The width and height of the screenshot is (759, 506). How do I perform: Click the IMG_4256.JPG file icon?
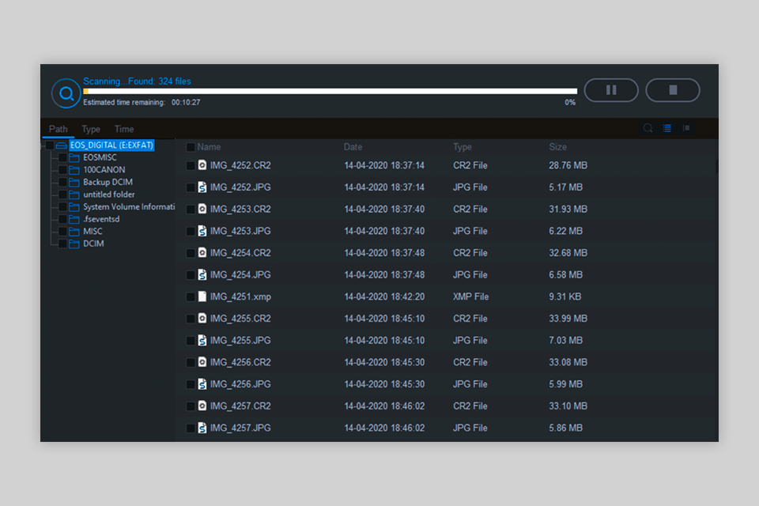[x=202, y=384]
